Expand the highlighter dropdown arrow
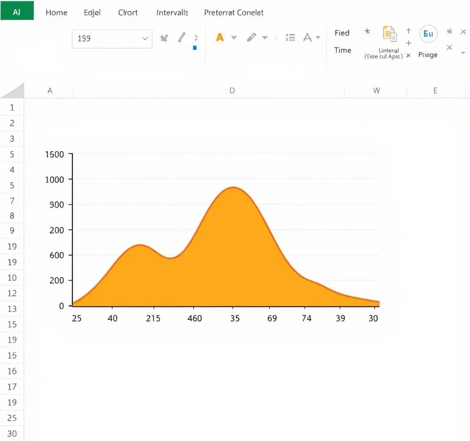The height and width of the screenshot is (441, 470). (264, 38)
